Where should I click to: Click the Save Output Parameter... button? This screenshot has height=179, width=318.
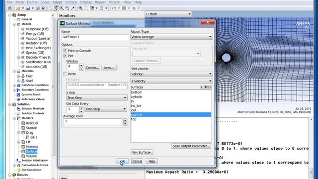191,146
